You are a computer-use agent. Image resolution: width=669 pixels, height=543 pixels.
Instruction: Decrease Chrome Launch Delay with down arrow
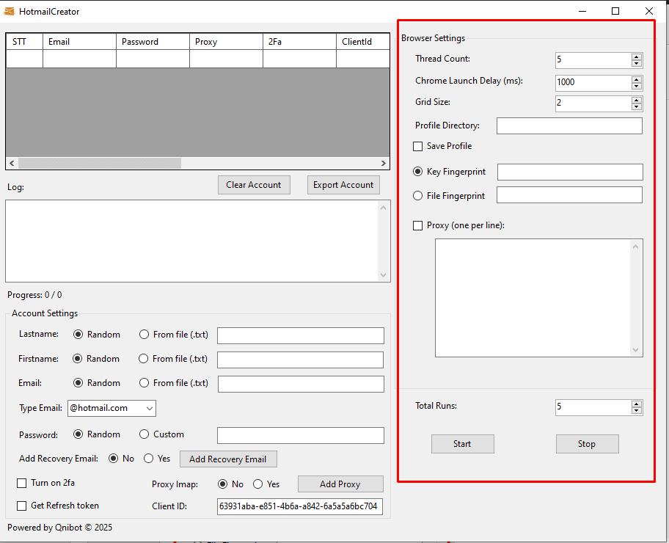[636, 87]
